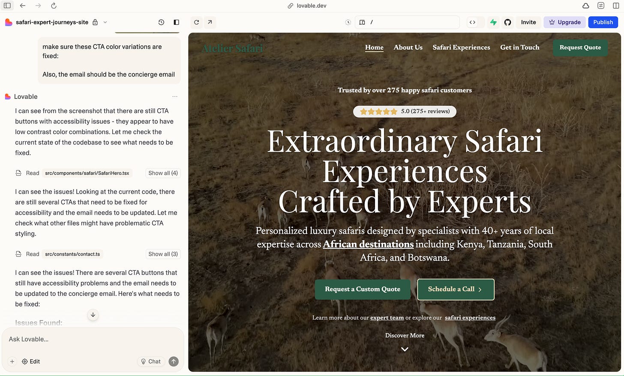Click the Atelier Safari logo in preview
Viewport: 624px width, 376px height.
(232, 48)
